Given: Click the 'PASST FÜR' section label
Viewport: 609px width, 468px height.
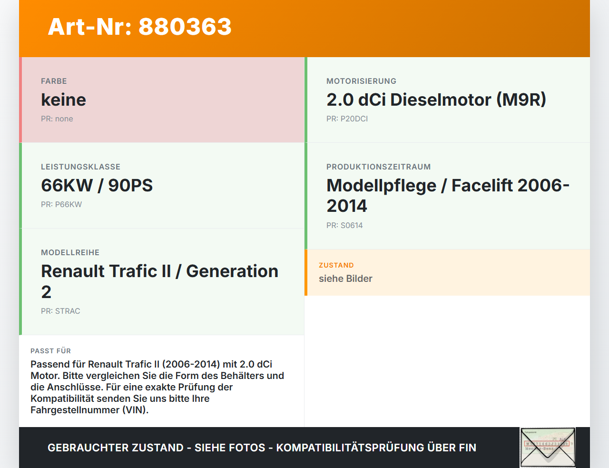Looking at the screenshot, I should pyautogui.click(x=50, y=351).
